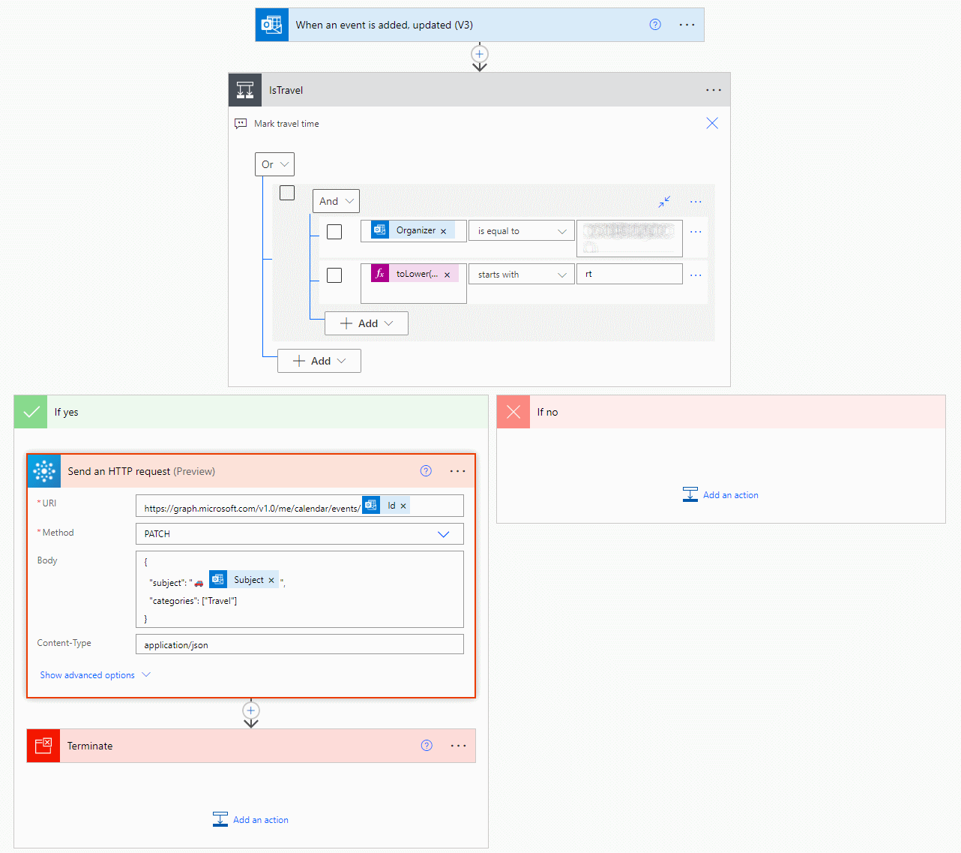Open Add dropdown inside the And group

coord(367,323)
